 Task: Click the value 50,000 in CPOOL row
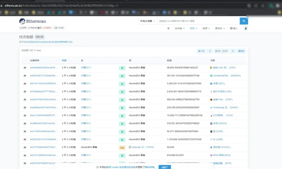tap(170, 147)
